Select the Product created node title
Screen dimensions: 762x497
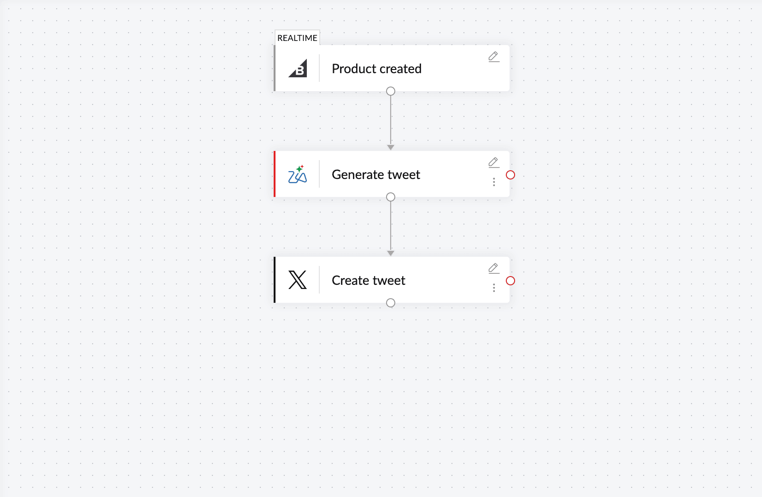tap(376, 69)
